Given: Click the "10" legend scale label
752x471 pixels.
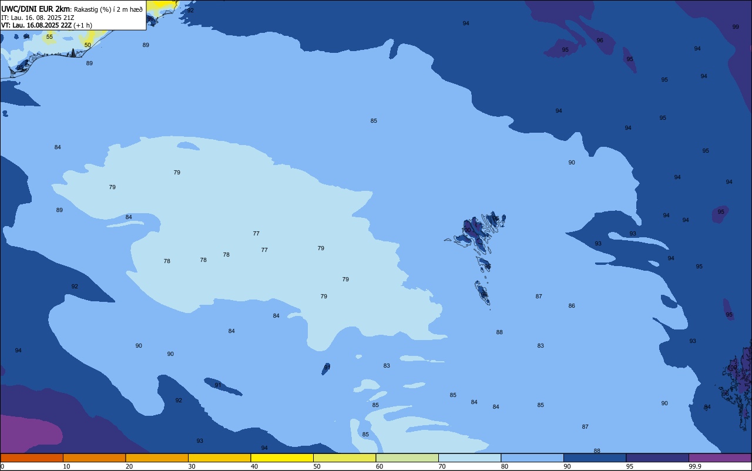Looking at the screenshot, I should point(66,466).
